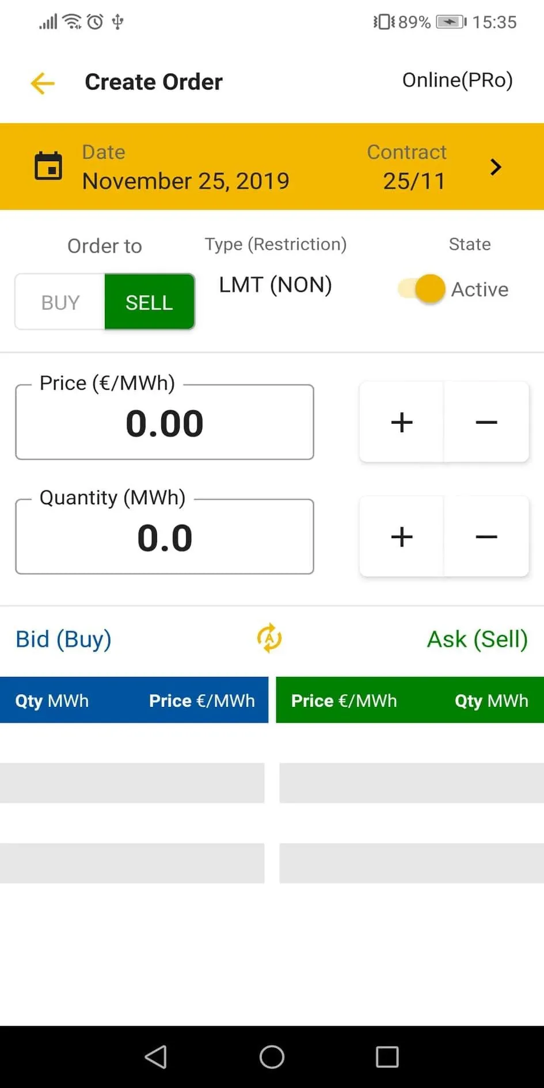Decrease price with the minus button
The height and width of the screenshot is (1088, 544).
[486, 422]
